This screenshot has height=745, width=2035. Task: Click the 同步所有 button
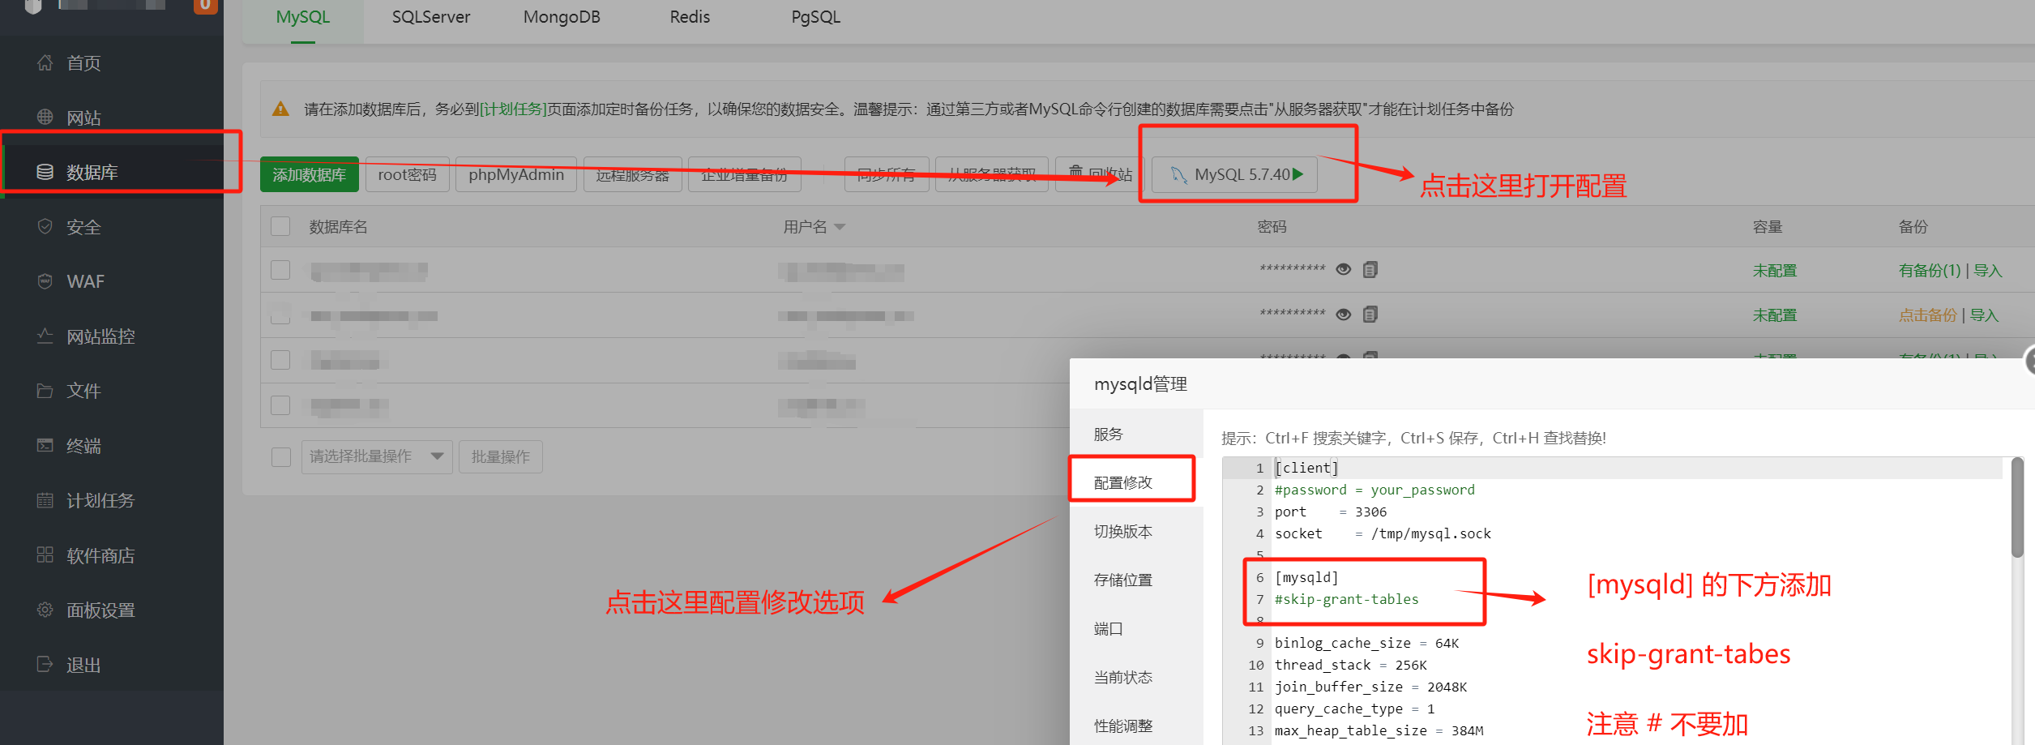887,174
